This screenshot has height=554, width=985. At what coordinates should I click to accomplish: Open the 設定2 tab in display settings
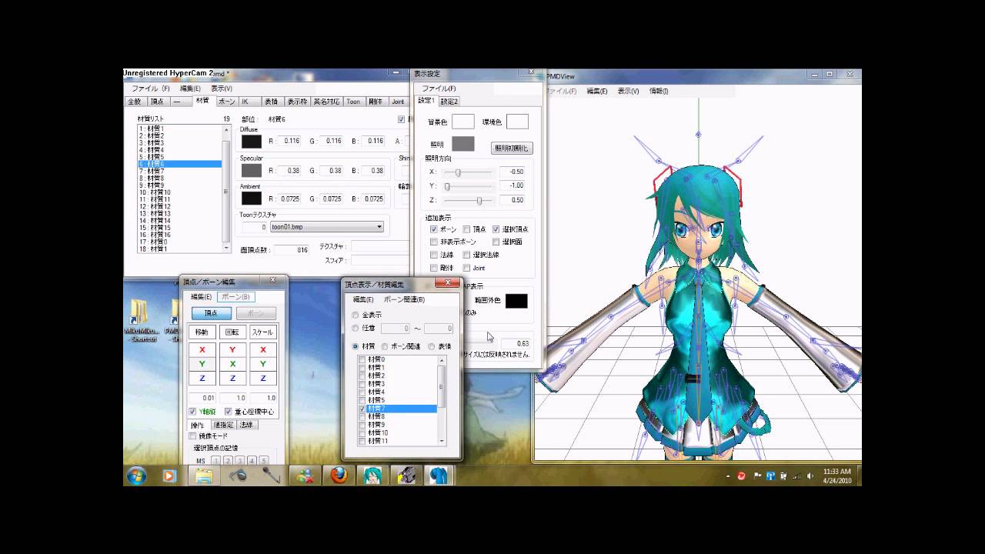[449, 101]
